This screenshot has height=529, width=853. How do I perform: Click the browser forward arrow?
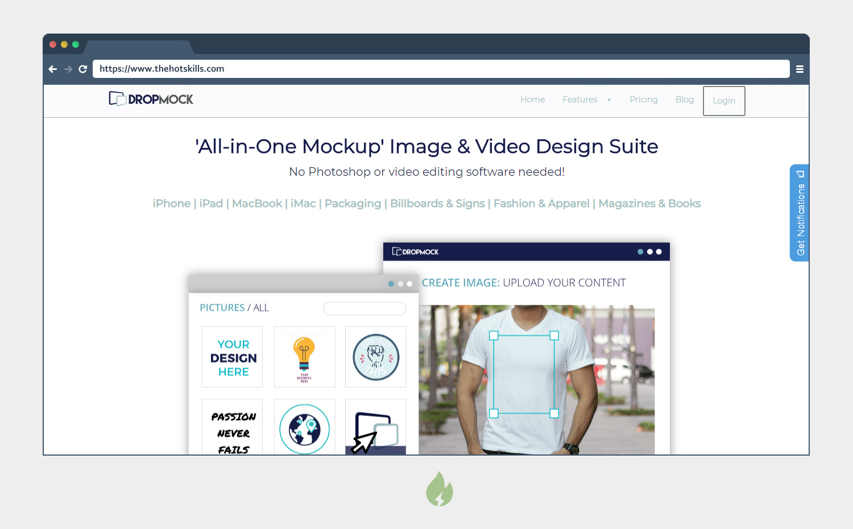(68, 69)
